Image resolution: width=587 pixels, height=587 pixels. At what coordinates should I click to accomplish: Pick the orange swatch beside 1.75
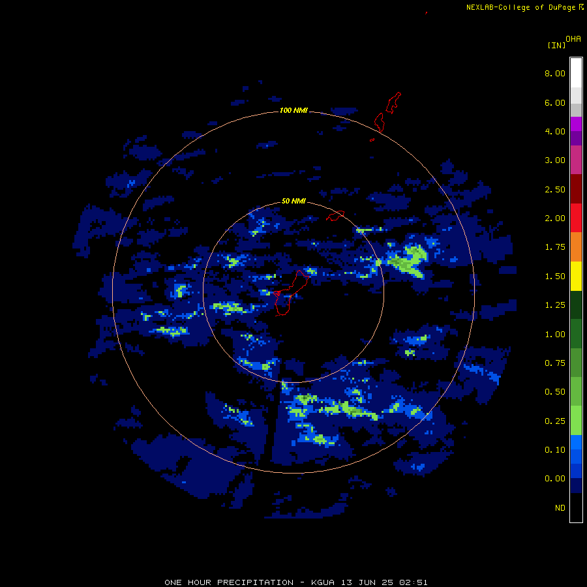(x=576, y=247)
